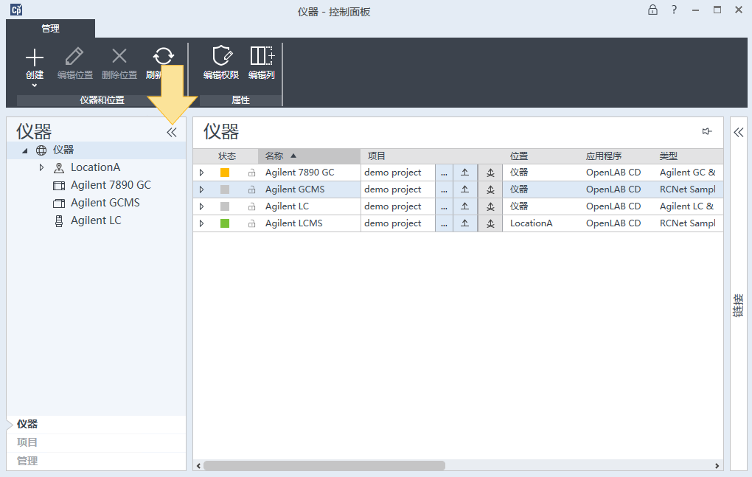The height and width of the screenshot is (477, 752).
Task: Click the LocationA cell in 位置 column
Action: coord(531,223)
